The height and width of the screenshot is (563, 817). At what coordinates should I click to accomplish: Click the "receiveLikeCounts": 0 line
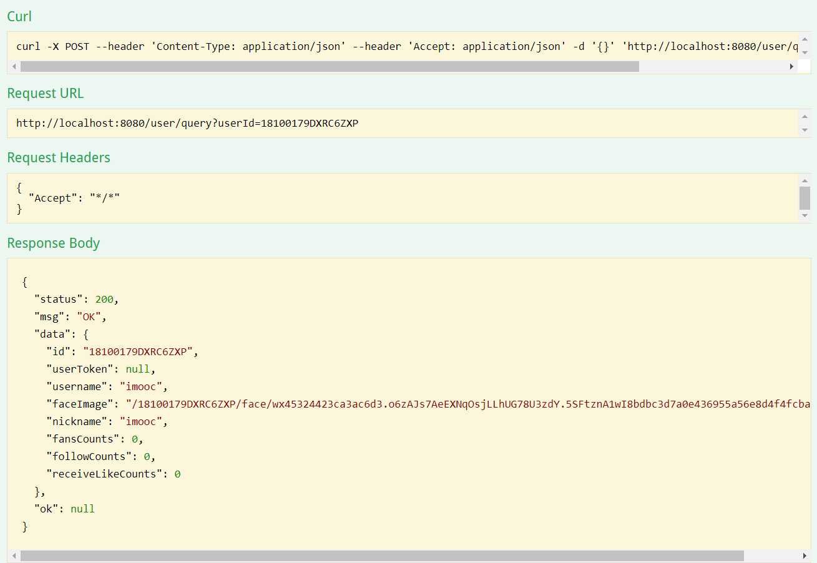114,474
